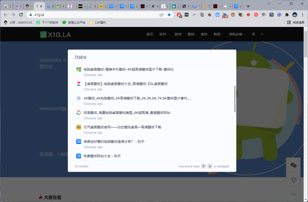Click the bookmark star icon in address bar
Viewport: 308px width, 202px height.
coord(169,15)
